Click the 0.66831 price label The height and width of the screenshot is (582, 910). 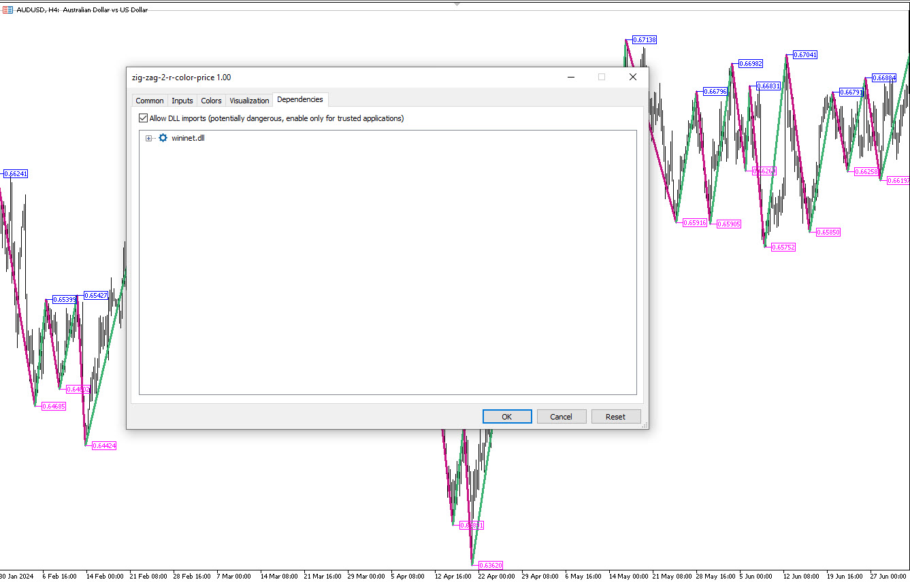768,86
